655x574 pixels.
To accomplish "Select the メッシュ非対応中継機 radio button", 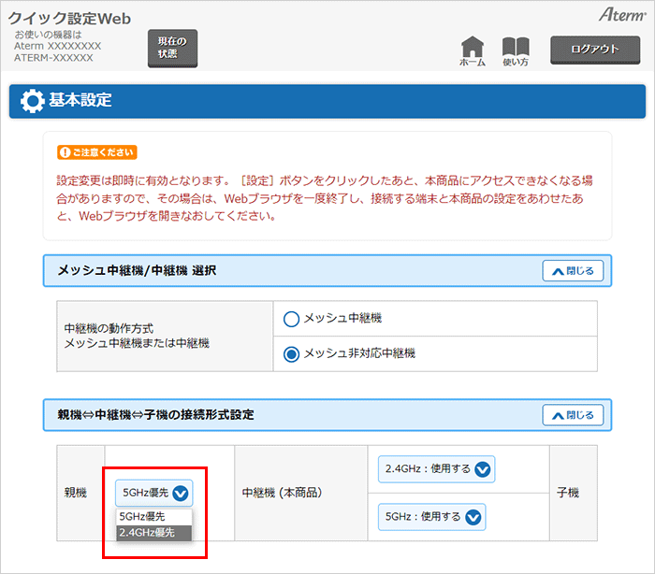I will (291, 353).
